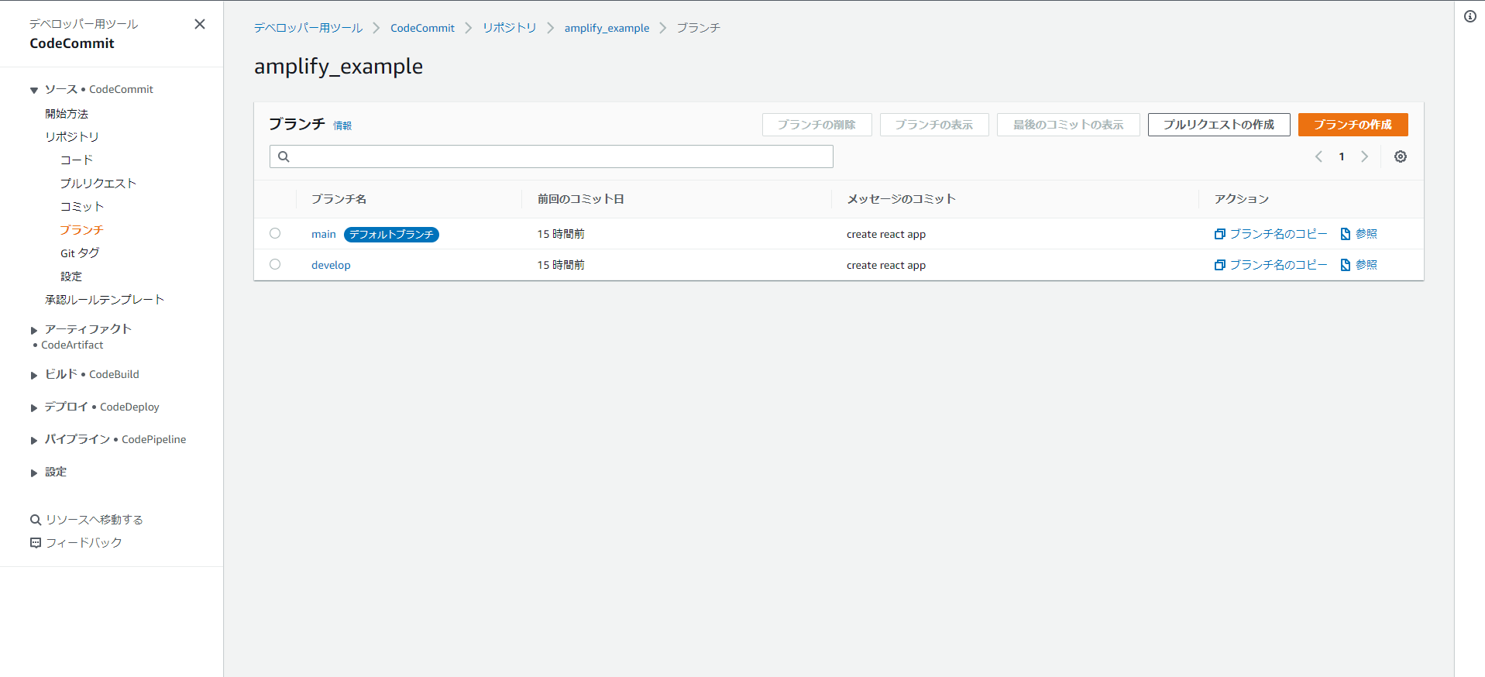This screenshot has width=1485, height=677.
Task: Open the develop branch link
Action: click(x=331, y=265)
